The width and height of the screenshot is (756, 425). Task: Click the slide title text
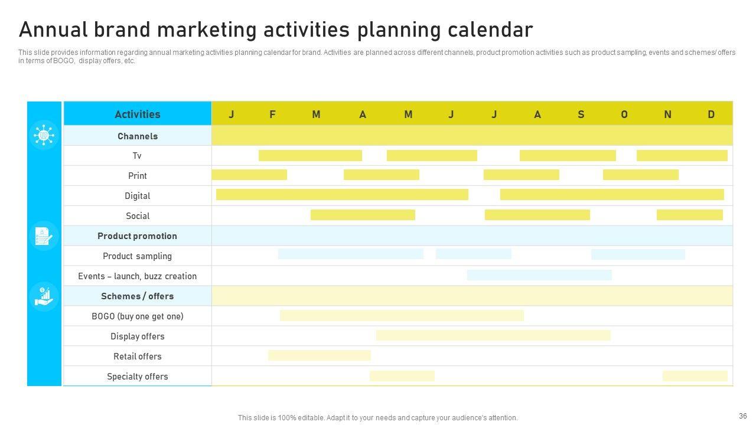[x=276, y=30]
